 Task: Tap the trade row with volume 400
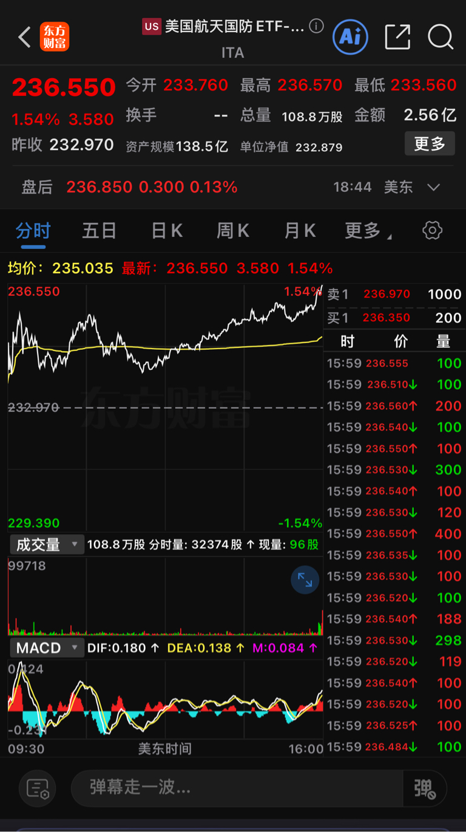pyautogui.click(x=394, y=534)
